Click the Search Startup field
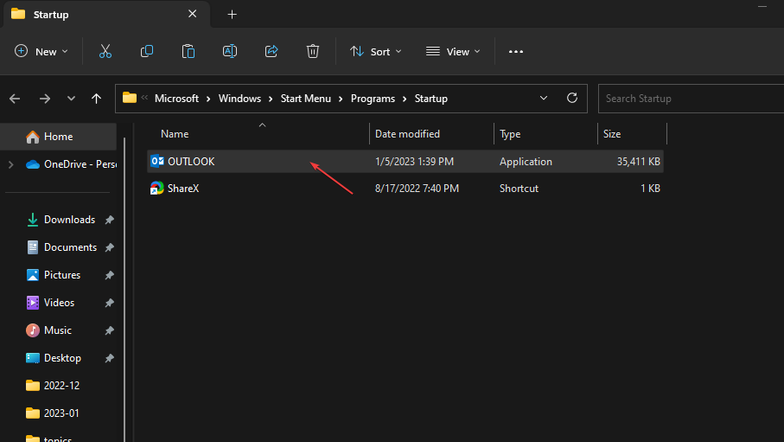The image size is (784, 442). pyautogui.click(x=691, y=99)
